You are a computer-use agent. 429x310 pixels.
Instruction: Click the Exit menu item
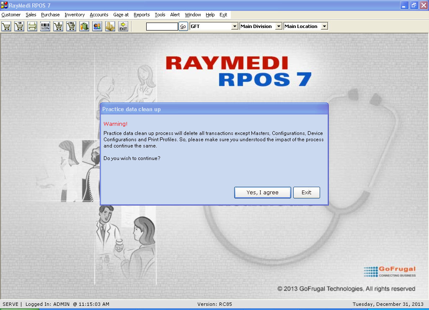click(x=223, y=15)
